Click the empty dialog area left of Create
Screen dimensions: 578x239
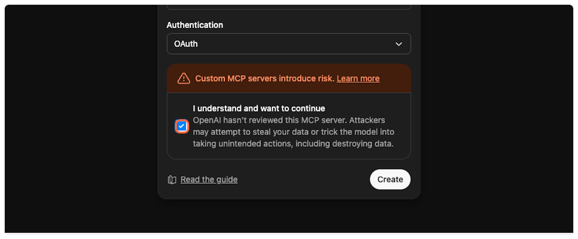coord(304,180)
